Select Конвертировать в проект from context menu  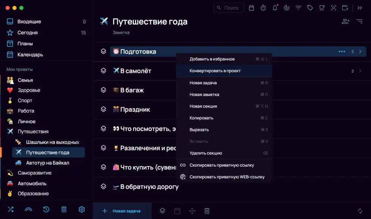pos(215,71)
